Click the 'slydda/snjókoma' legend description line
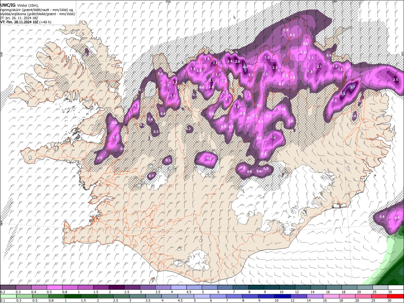Viewport: 404px width, 303px height. 38,14
